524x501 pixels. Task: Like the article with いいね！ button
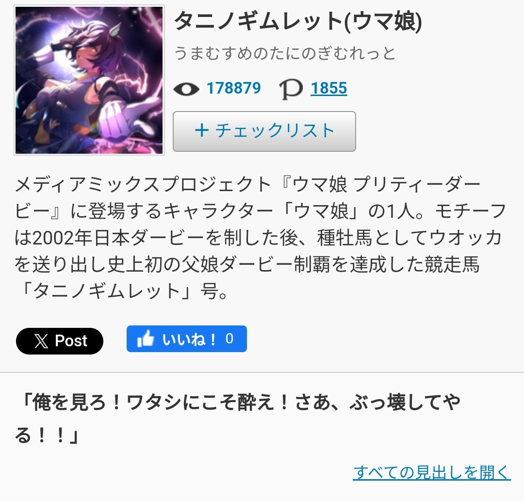pos(186,339)
